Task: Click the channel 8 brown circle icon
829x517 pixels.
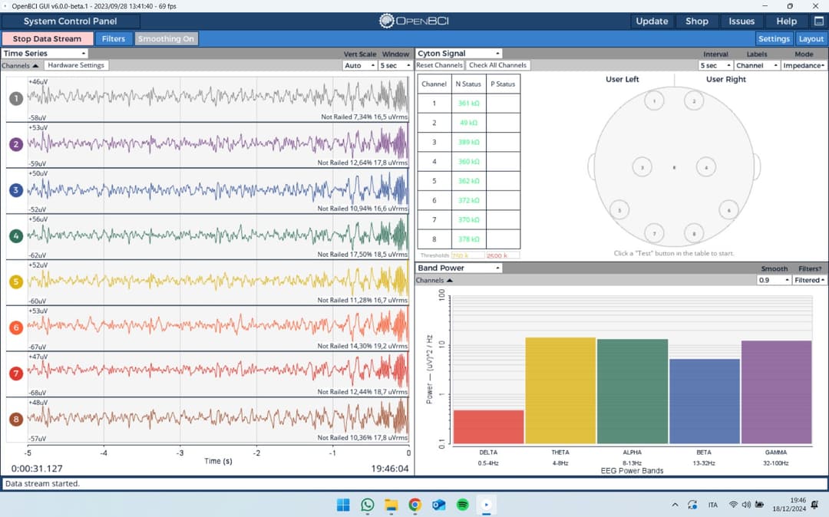Action: click(x=16, y=420)
